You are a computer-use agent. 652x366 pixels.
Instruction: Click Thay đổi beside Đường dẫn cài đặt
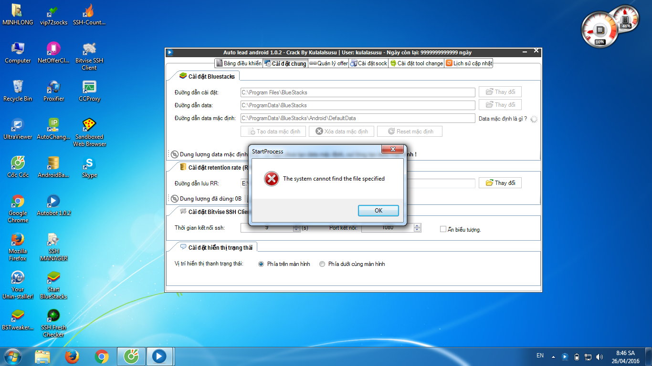pyautogui.click(x=500, y=92)
